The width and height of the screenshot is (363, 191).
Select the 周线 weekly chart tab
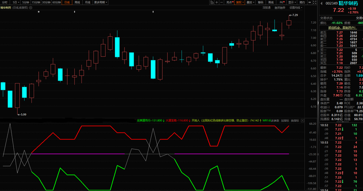tap(77, 2)
